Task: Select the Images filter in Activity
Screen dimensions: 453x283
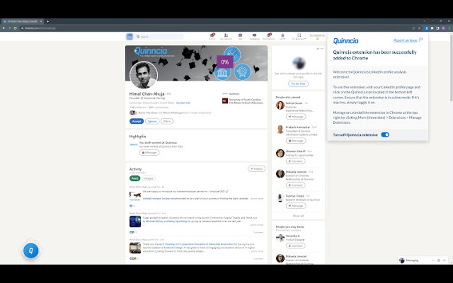Action: (x=148, y=178)
